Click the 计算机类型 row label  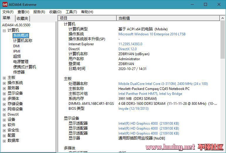tap(78, 29)
